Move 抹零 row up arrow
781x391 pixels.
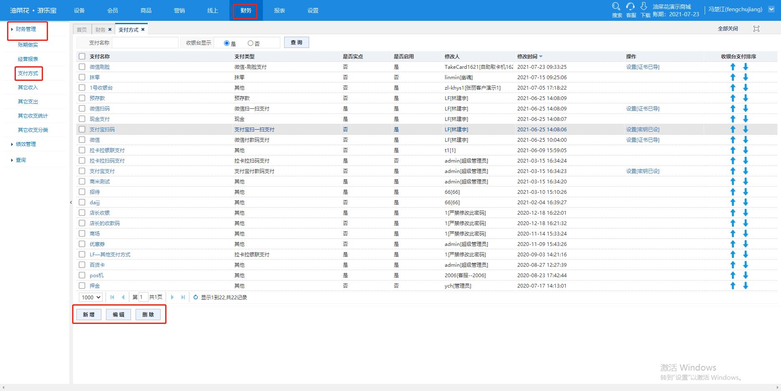[733, 77]
